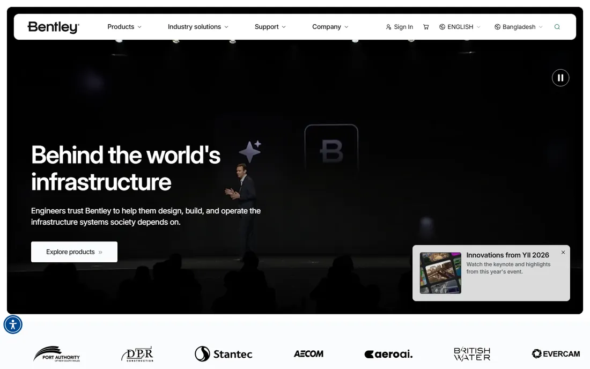Pause the hero background video
The image size is (590, 369).
(x=560, y=78)
